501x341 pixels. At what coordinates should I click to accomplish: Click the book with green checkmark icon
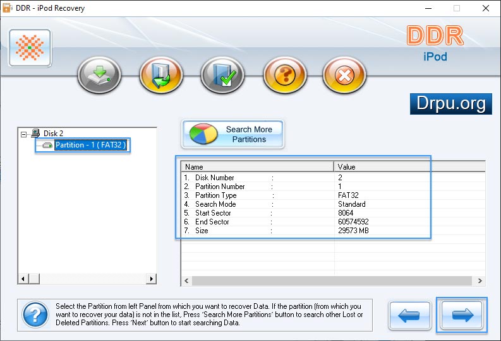pyautogui.click(x=223, y=75)
